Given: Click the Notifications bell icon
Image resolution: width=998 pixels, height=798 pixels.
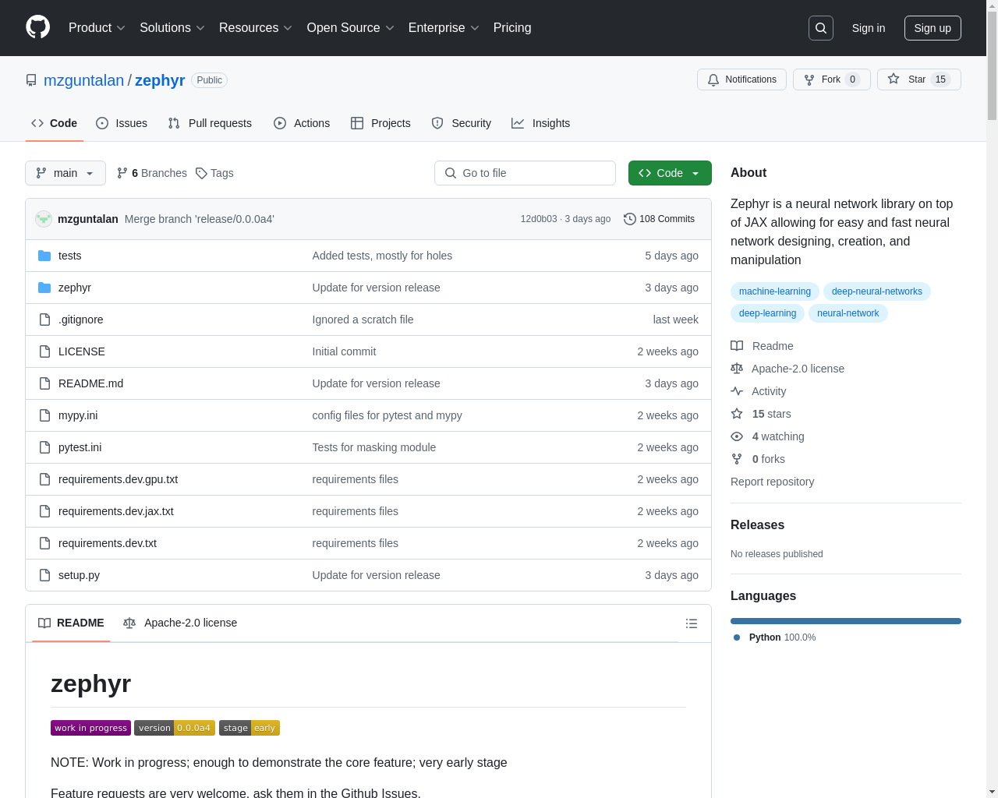Looking at the screenshot, I should (713, 79).
